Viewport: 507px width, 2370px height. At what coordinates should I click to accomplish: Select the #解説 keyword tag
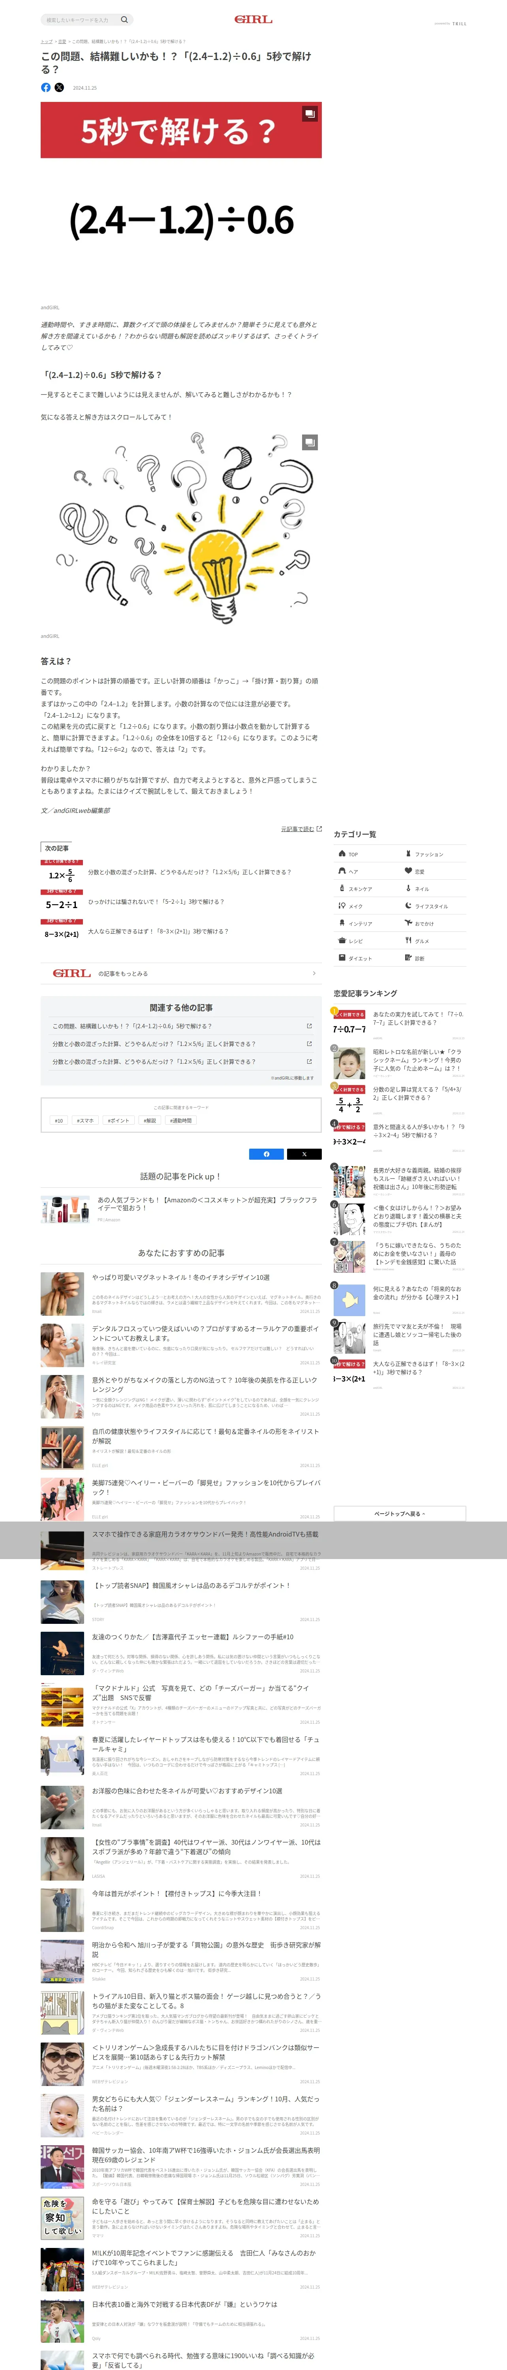[150, 1121]
